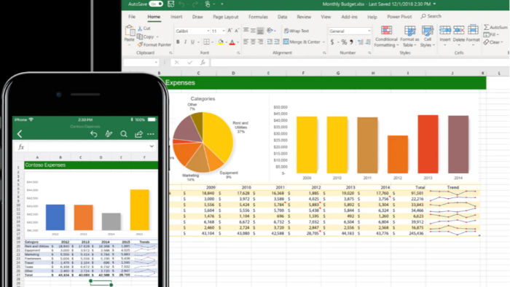This screenshot has height=287, width=510.
Task: Click the Insert cells button
Action: [445, 36]
